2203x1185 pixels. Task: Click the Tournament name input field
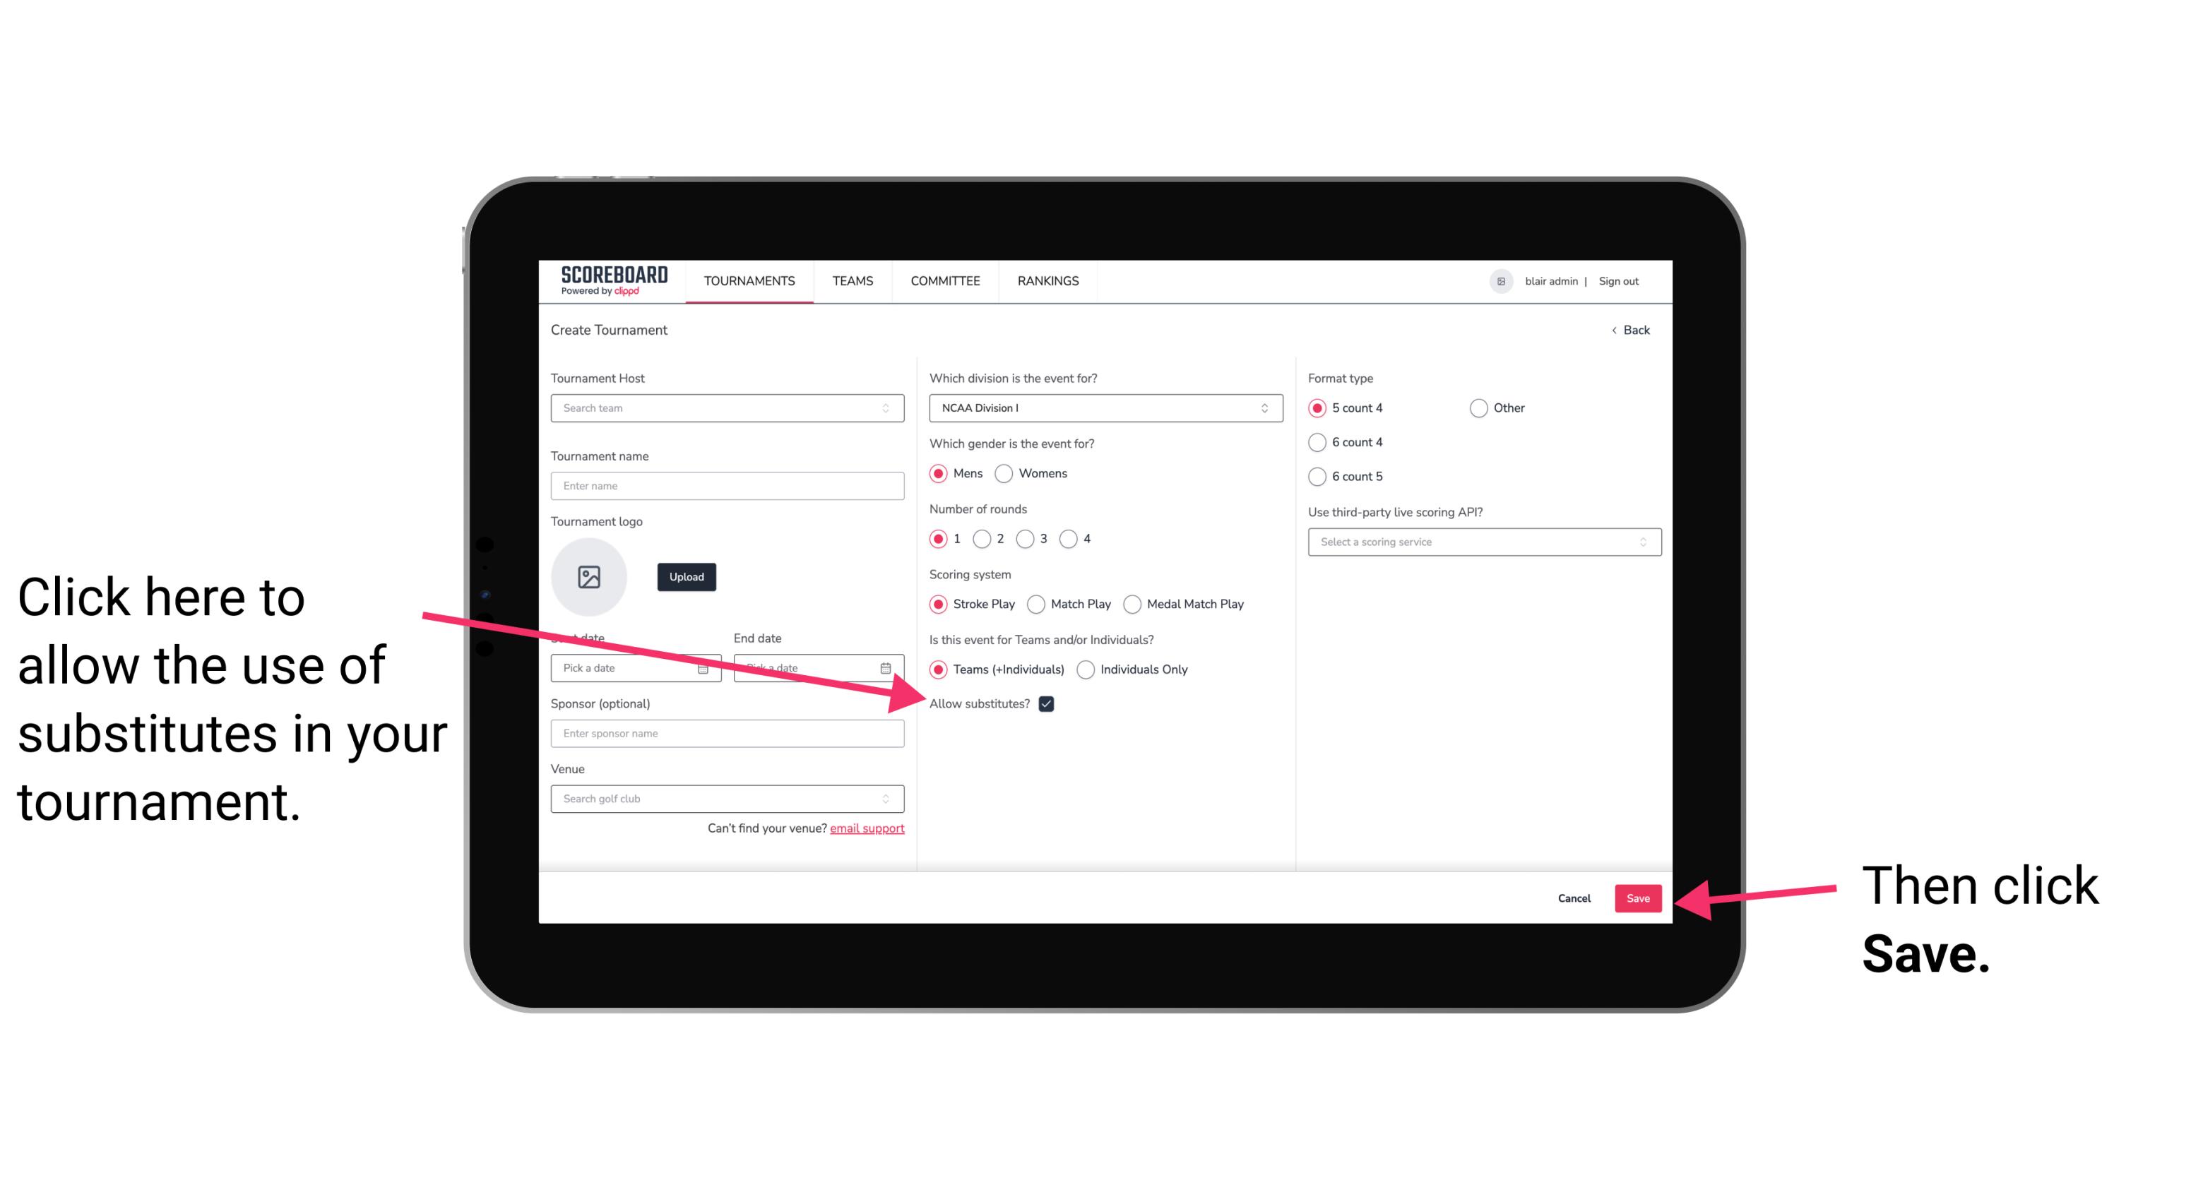728,486
